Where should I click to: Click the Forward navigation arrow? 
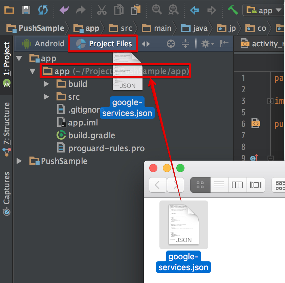click(212, 10)
